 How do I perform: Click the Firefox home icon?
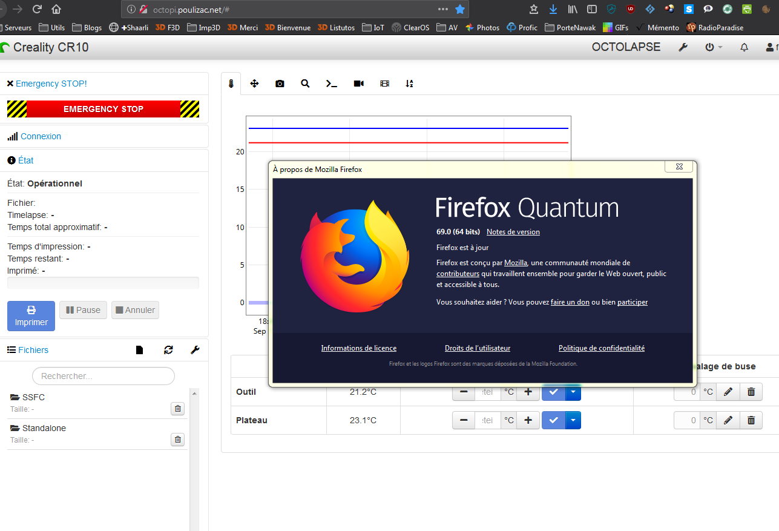(56, 9)
